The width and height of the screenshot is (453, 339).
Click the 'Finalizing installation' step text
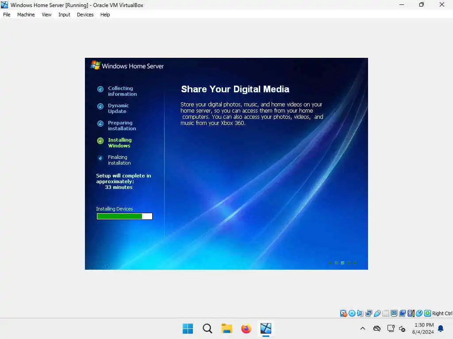[119, 160]
